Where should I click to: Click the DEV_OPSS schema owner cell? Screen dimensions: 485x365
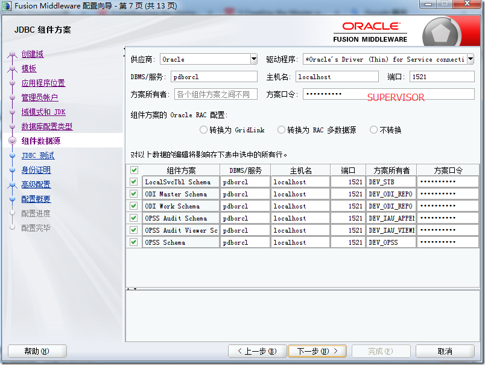coord(391,242)
